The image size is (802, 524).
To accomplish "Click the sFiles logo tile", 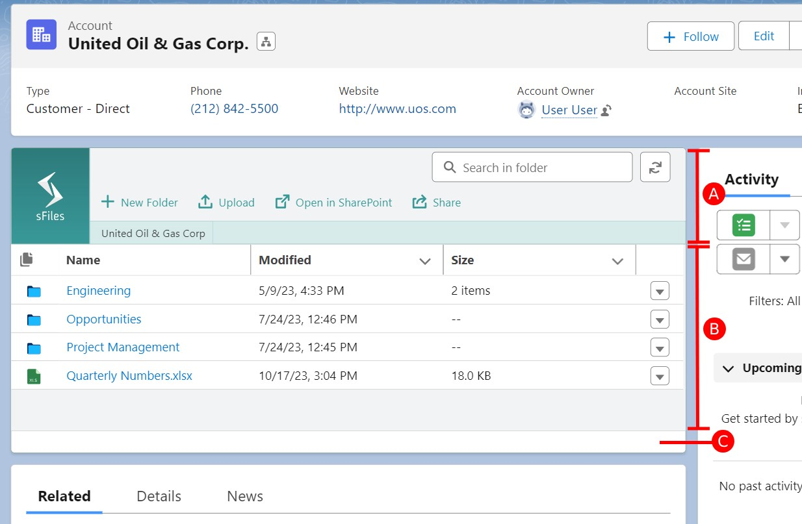I will click(x=51, y=196).
